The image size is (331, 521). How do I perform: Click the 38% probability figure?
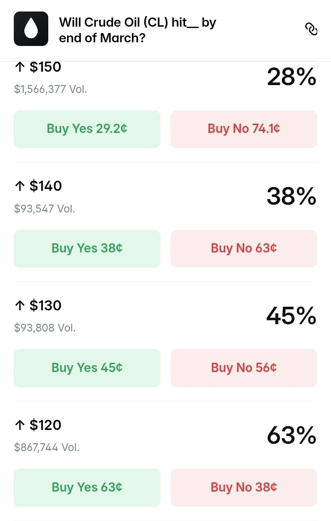tap(291, 197)
